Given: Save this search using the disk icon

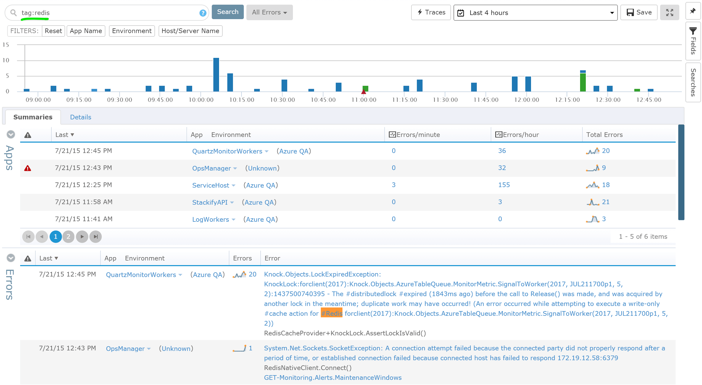Looking at the screenshot, I should pos(630,12).
